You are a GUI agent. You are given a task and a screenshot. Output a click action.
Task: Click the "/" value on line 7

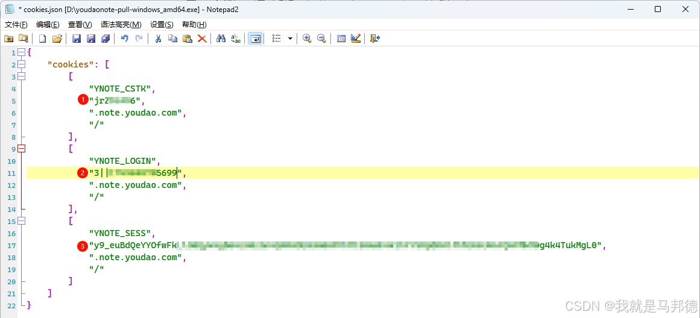coord(96,125)
